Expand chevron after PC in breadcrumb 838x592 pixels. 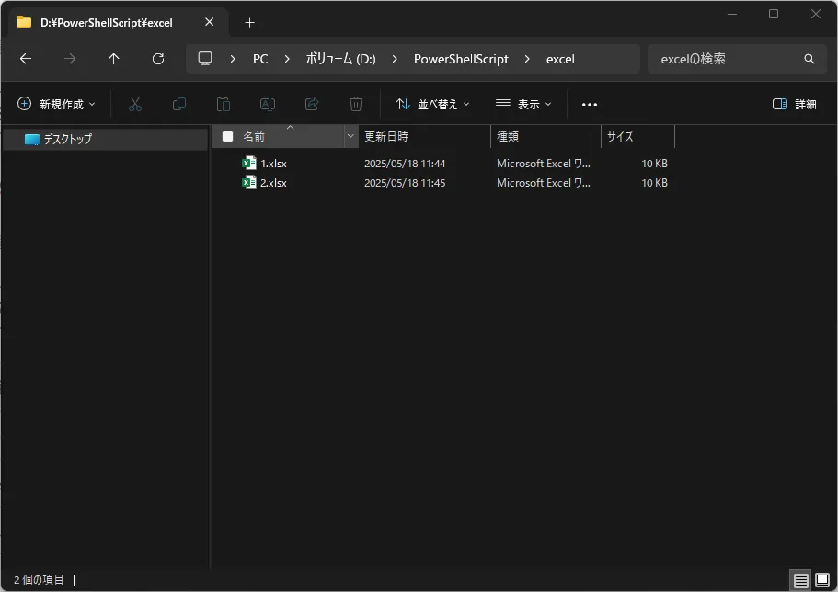287,59
